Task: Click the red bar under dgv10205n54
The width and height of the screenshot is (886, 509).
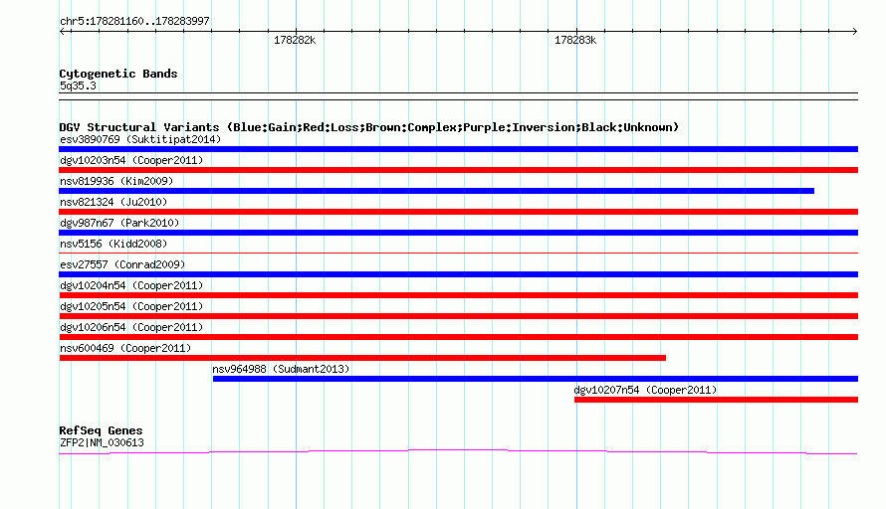Action: [458, 316]
